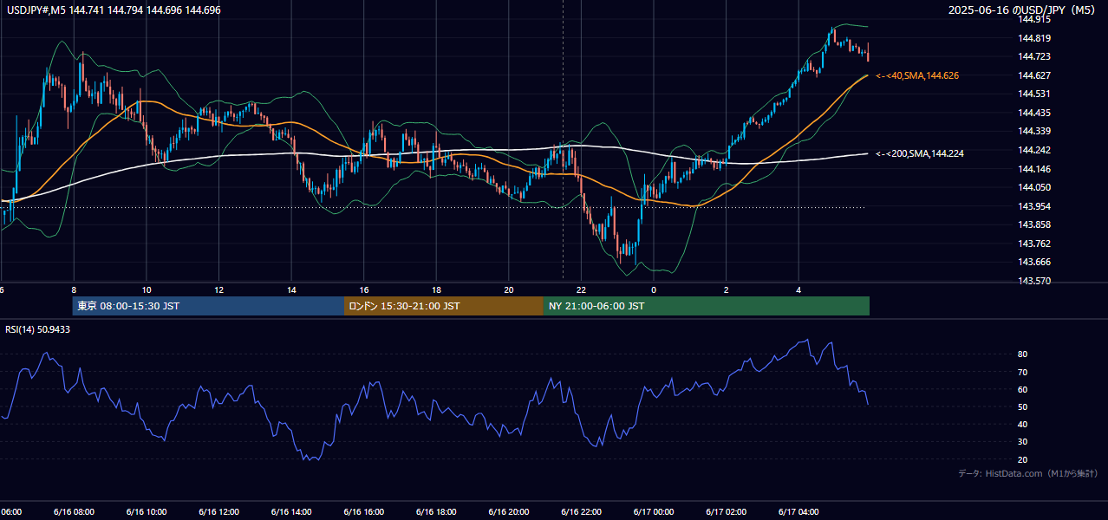Select the ロンドン 15:30-21:00 JST session bar
This screenshot has height=520, width=1108.
(x=444, y=306)
